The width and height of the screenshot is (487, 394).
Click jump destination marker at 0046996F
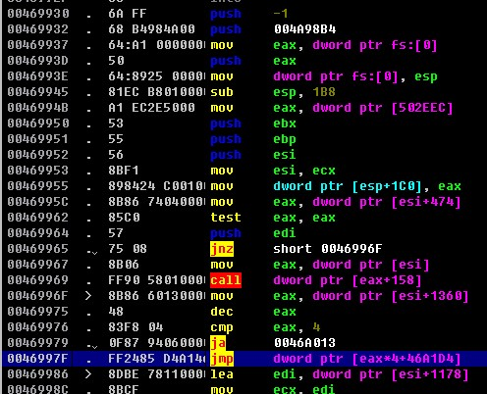click(x=88, y=296)
